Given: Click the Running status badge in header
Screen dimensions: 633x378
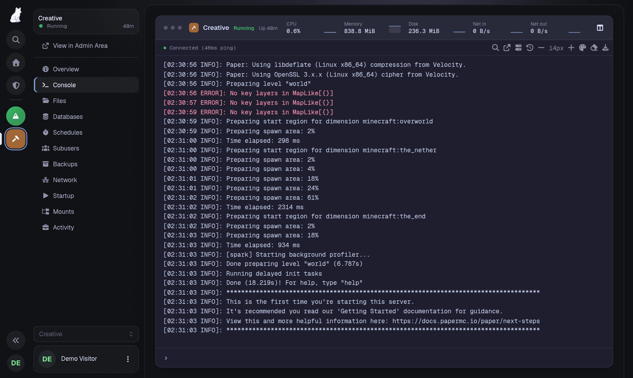Looking at the screenshot, I should 244,28.
